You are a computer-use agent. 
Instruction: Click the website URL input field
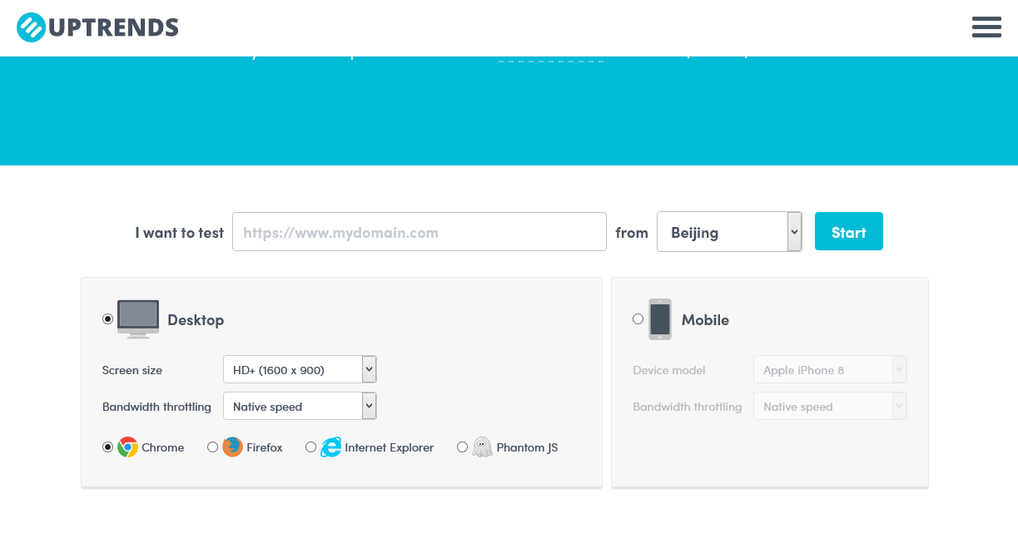[419, 232]
